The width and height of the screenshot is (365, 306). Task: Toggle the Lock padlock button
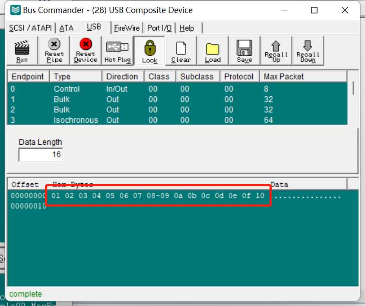(150, 51)
